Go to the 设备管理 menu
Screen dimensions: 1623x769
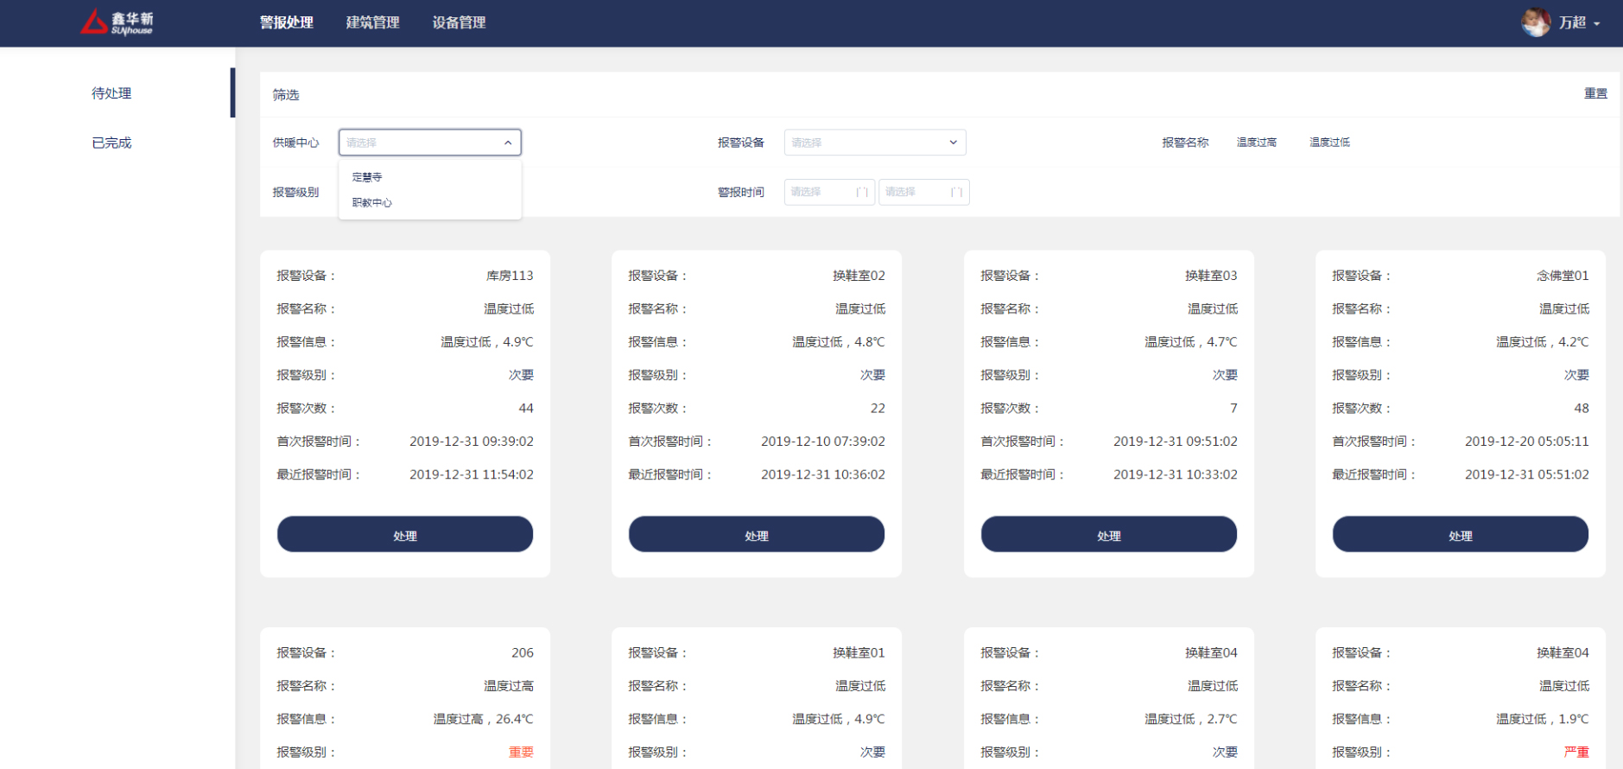459,22
